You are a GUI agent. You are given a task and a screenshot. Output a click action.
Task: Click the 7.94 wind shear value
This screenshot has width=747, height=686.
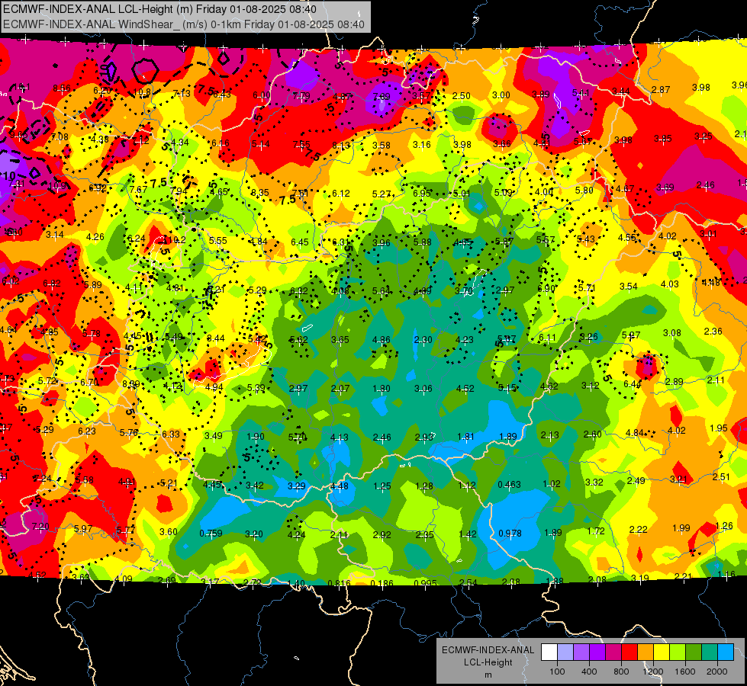point(179,191)
